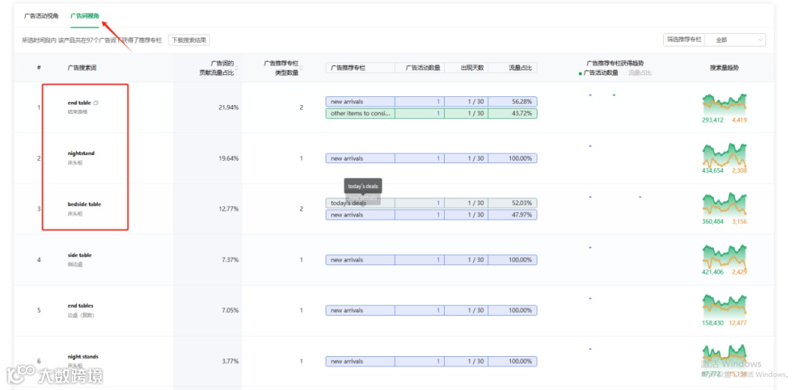Click the 43.72% traffic share cell

(512, 113)
